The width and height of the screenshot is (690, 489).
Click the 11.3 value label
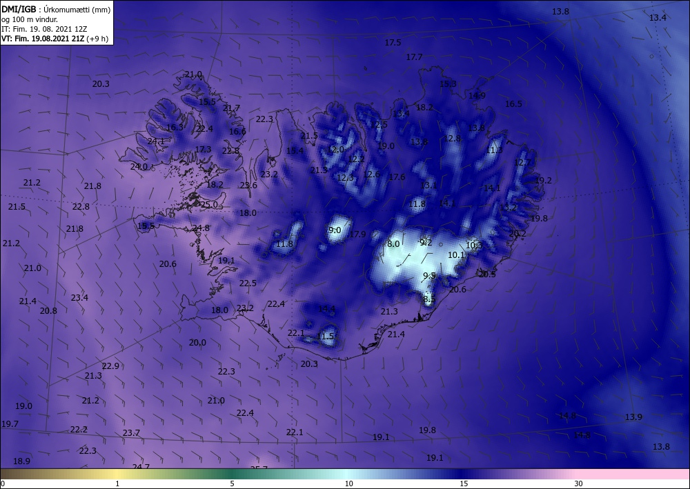[x=494, y=150]
